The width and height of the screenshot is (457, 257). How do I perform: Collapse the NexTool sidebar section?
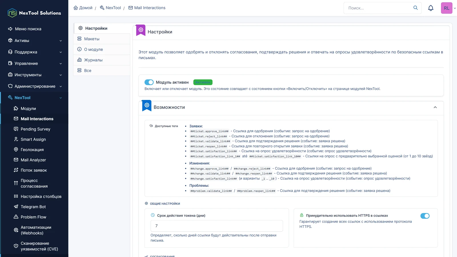click(x=34, y=98)
